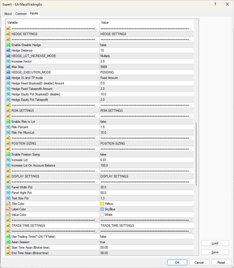
Task: Select the SkyBlue Label Color swatch
Action: (102, 209)
